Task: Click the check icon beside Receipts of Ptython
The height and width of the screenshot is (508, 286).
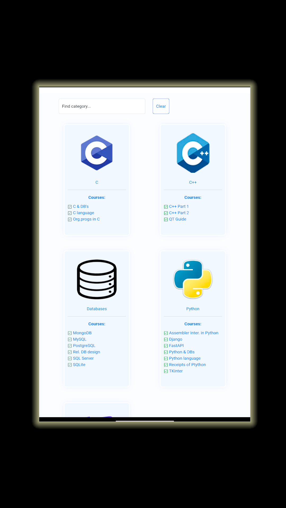Action: pyautogui.click(x=166, y=365)
